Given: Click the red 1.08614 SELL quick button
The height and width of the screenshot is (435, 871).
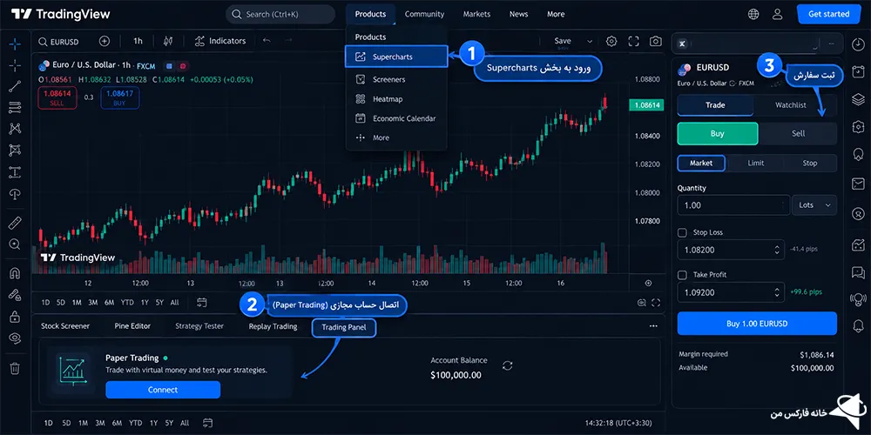Looking at the screenshot, I should pos(57,97).
